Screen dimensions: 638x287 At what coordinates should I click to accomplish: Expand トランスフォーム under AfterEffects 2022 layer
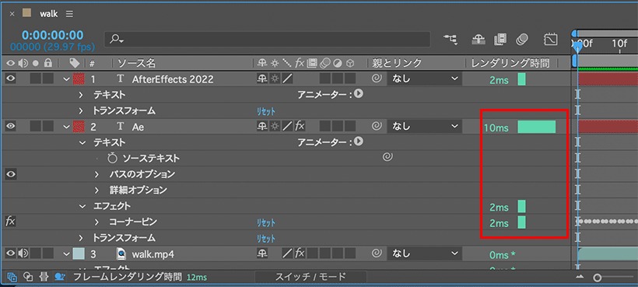click(x=81, y=111)
